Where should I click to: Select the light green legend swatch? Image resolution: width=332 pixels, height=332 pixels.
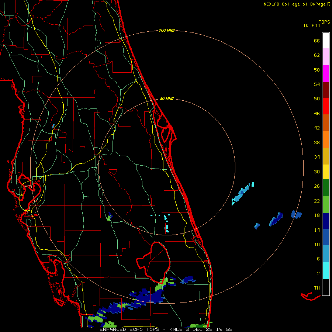pyautogui.click(x=326, y=204)
